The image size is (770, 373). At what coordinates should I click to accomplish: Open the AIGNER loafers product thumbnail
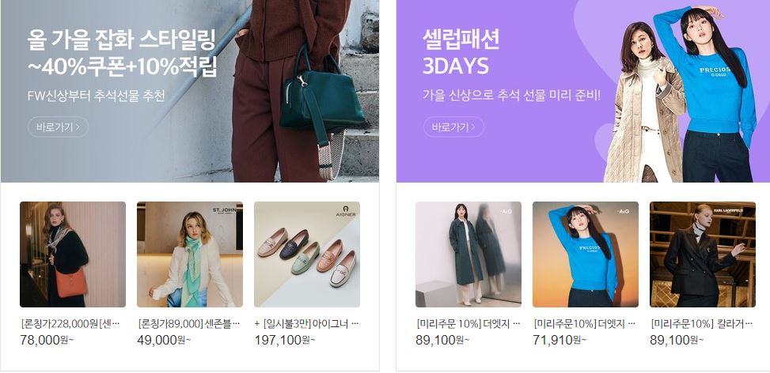point(307,254)
